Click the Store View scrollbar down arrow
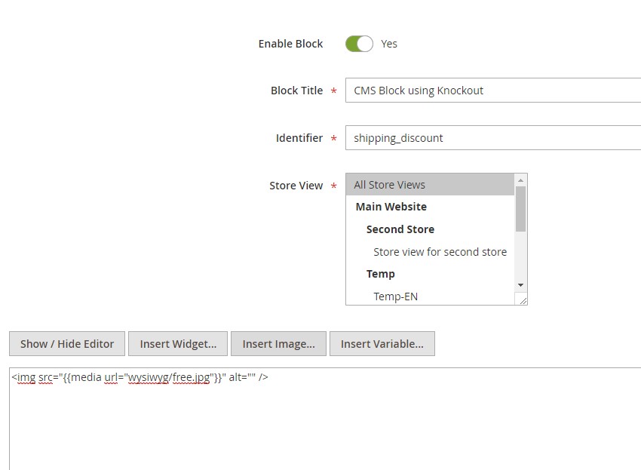 tap(520, 285)
